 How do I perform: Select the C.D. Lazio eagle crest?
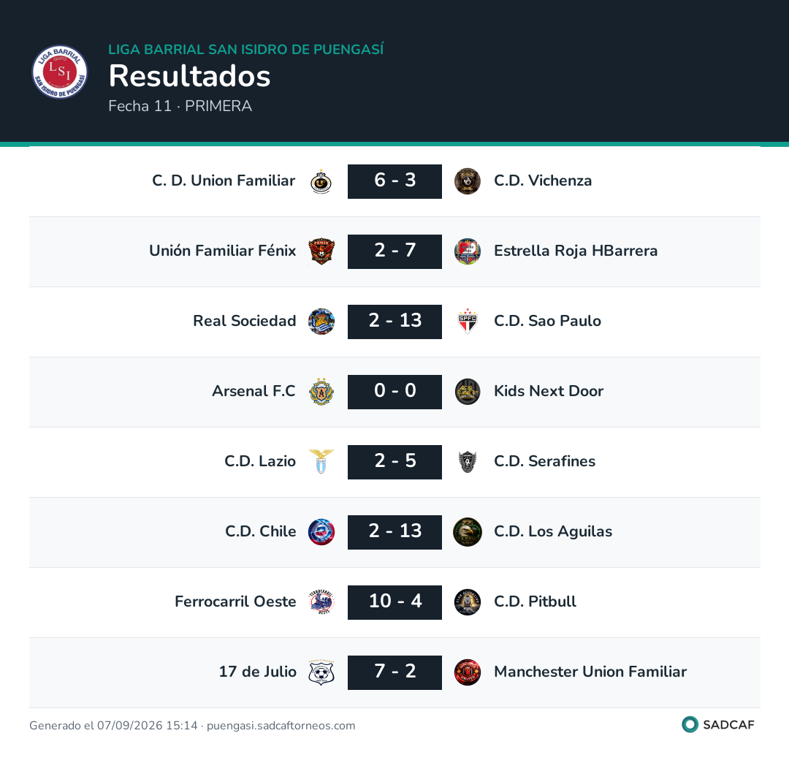click(321, 462)
